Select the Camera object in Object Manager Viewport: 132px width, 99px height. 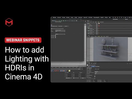click(x=90, y=25)
